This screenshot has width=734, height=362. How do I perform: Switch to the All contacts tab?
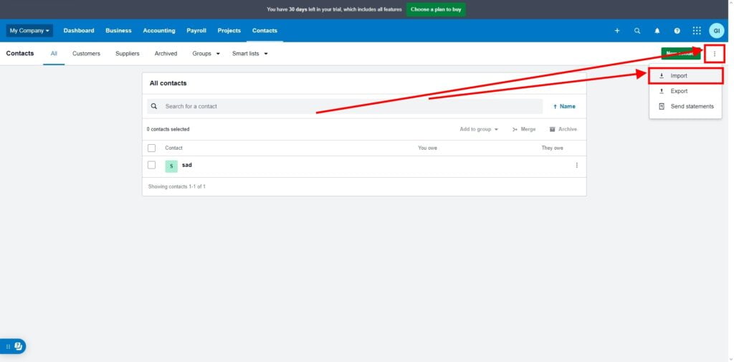pyautogui.click(x=54, y=54)
